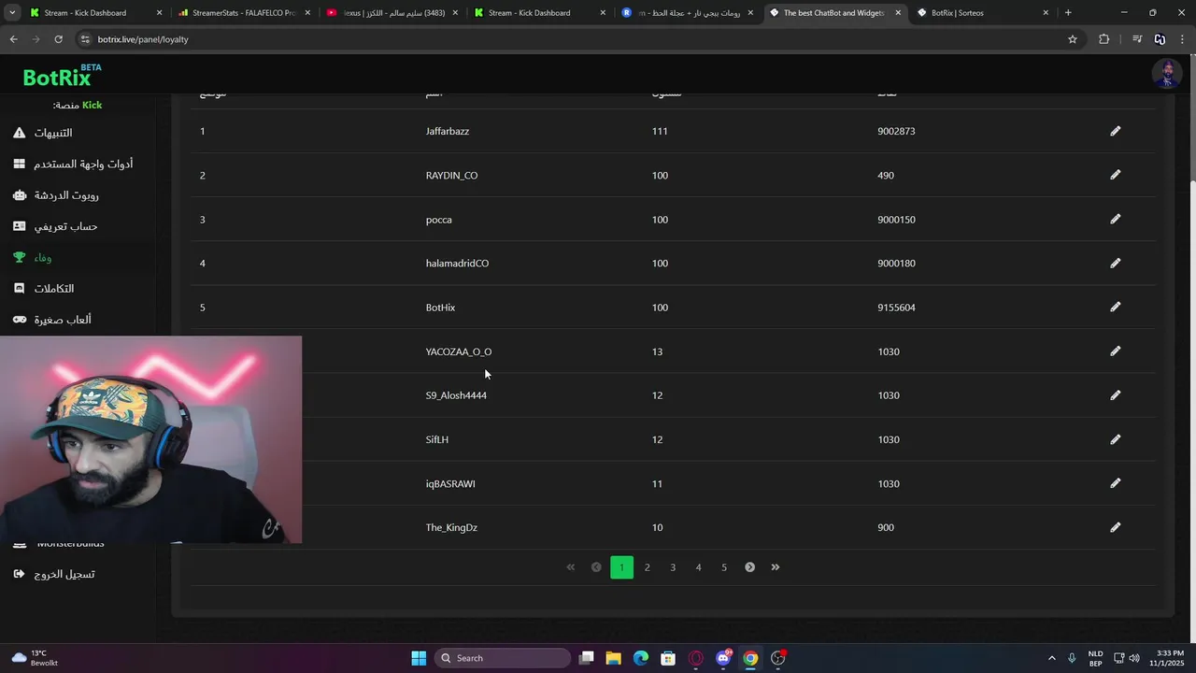Edit S9_Alosh4444 entry
The height and width of the screenshot is (673, 1196).
1115,395
